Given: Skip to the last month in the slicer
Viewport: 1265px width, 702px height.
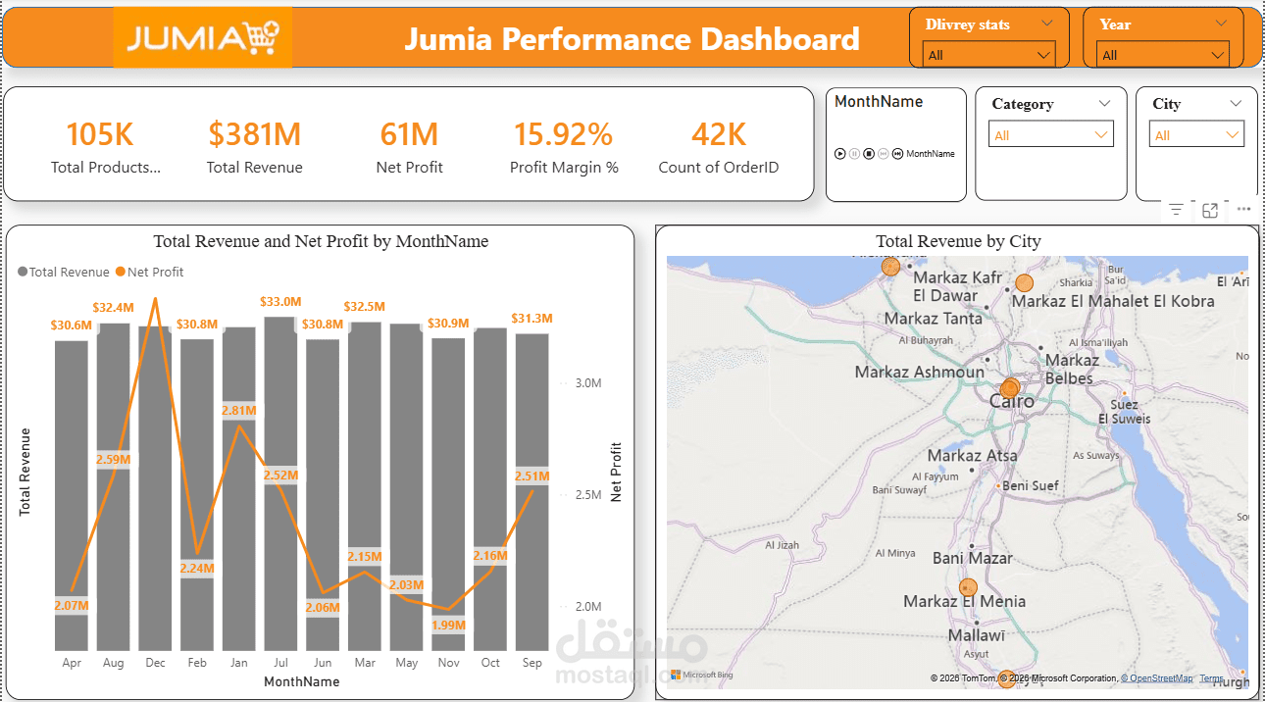Looking at the screenshot, I should click(x=898, y=153).
